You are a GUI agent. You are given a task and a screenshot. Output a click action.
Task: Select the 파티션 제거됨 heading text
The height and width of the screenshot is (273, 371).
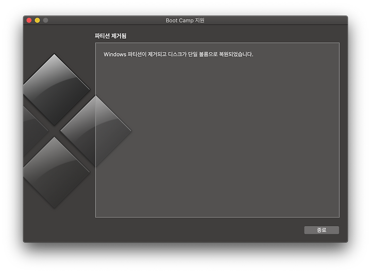pyautogui.click(x=110, y=36)
